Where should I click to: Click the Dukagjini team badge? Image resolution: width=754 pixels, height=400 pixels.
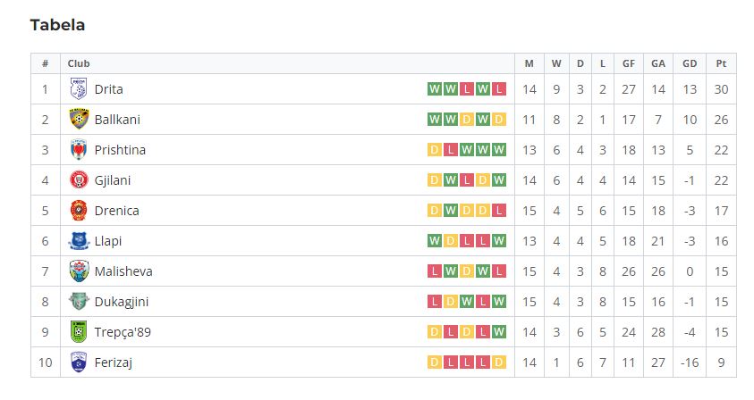(x=79, y=301)
